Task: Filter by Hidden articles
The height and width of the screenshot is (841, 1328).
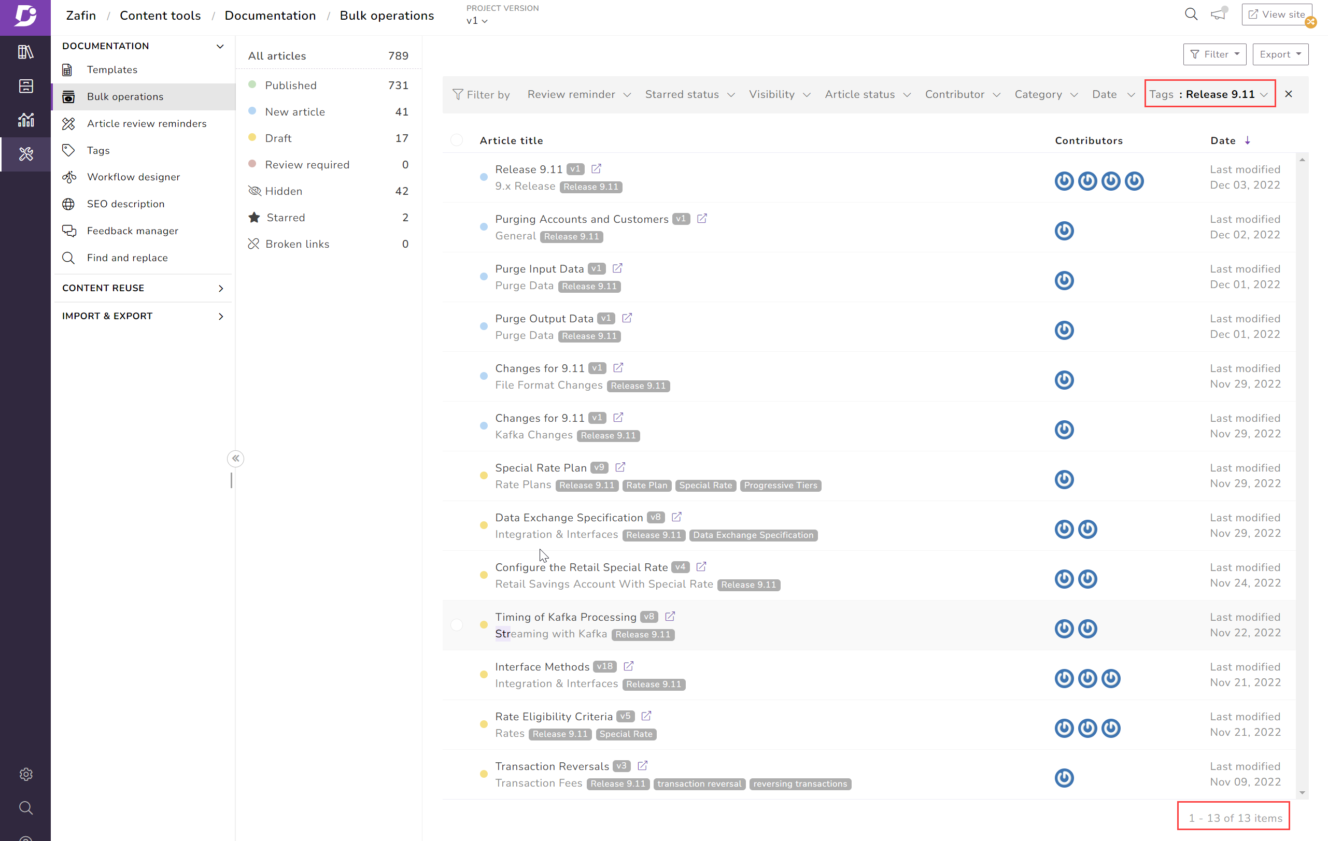Action: [x=328, y=191]
